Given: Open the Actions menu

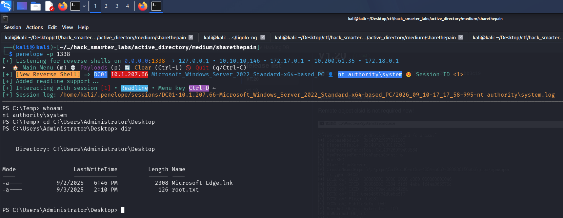Looking at the screenshot, I should 35,27.
